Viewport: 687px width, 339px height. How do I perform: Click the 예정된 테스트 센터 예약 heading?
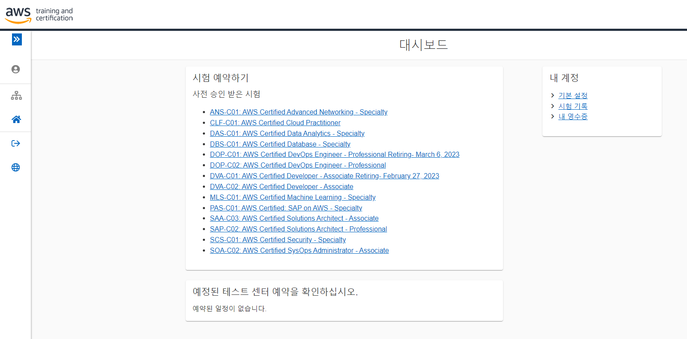275,291
